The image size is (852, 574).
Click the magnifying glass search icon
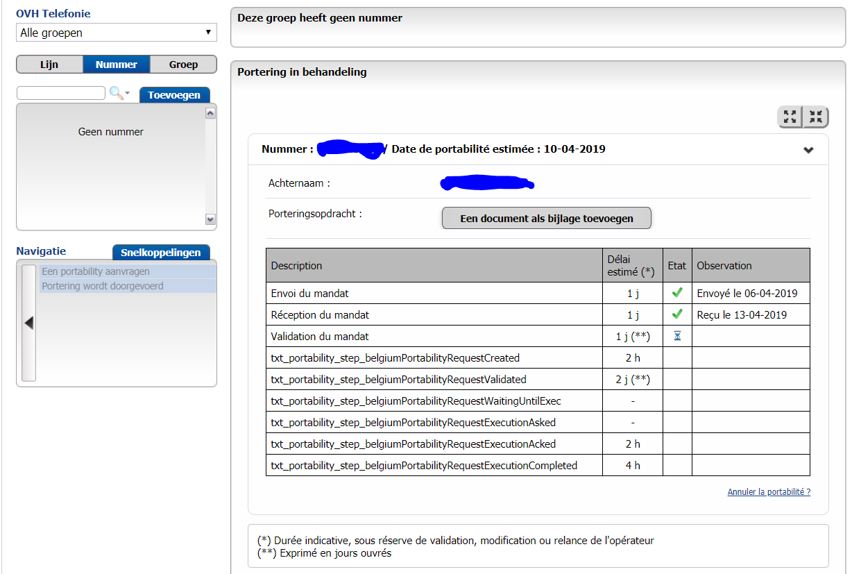[x=116, y=92]
